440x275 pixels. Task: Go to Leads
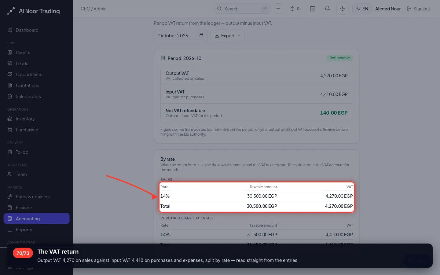click(37, 64)
